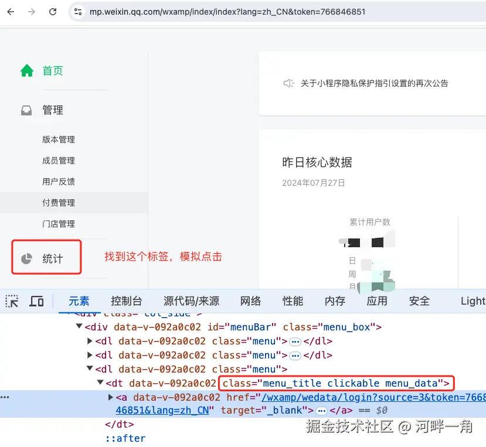Open 成员管理 in sidebar
This screenshot has height=447, width=486.
point(59,161)
